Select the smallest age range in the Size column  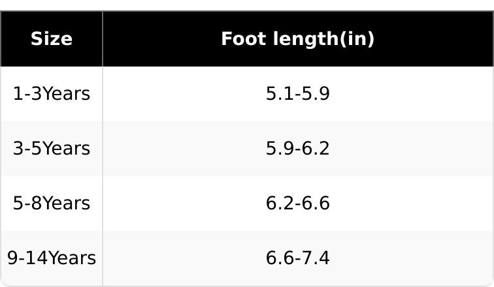(52, 94)
